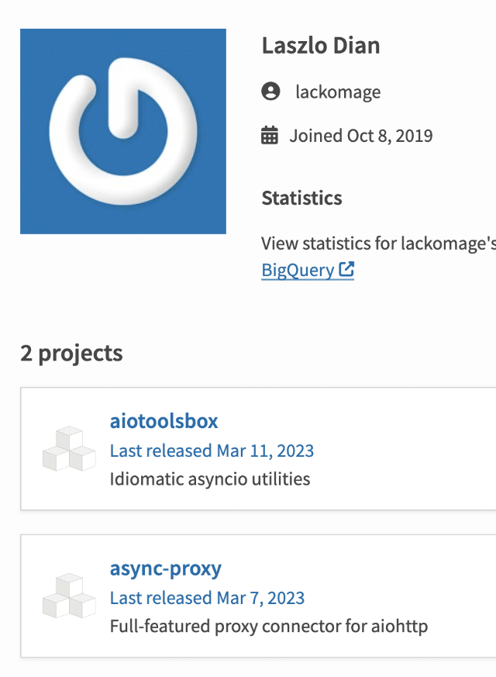Click the '2 projects' heading
Image resolution: width=496 pixels, height=677 pixels.
click(71, 353)
